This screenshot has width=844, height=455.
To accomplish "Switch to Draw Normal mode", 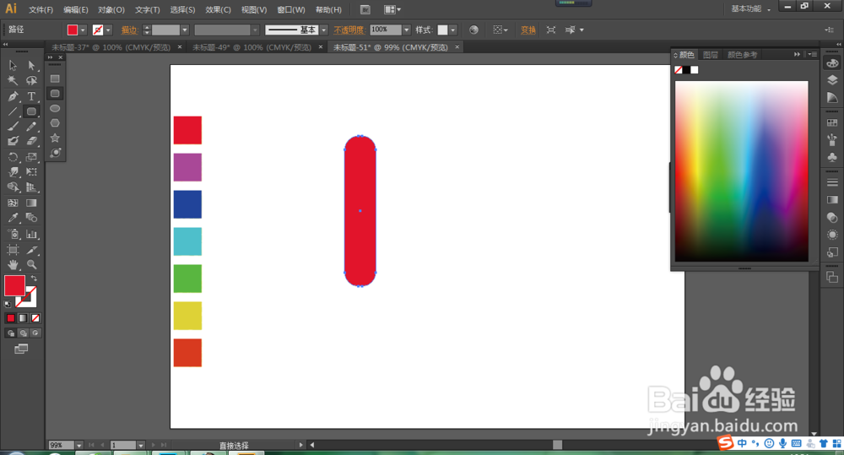I will point(11,333).
